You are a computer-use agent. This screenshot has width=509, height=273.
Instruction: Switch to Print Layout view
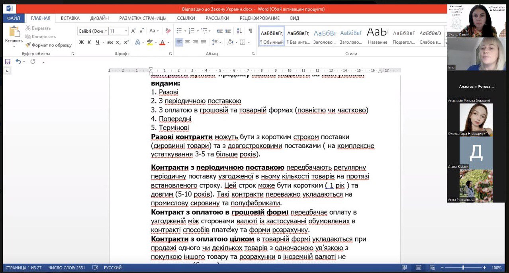418,268
